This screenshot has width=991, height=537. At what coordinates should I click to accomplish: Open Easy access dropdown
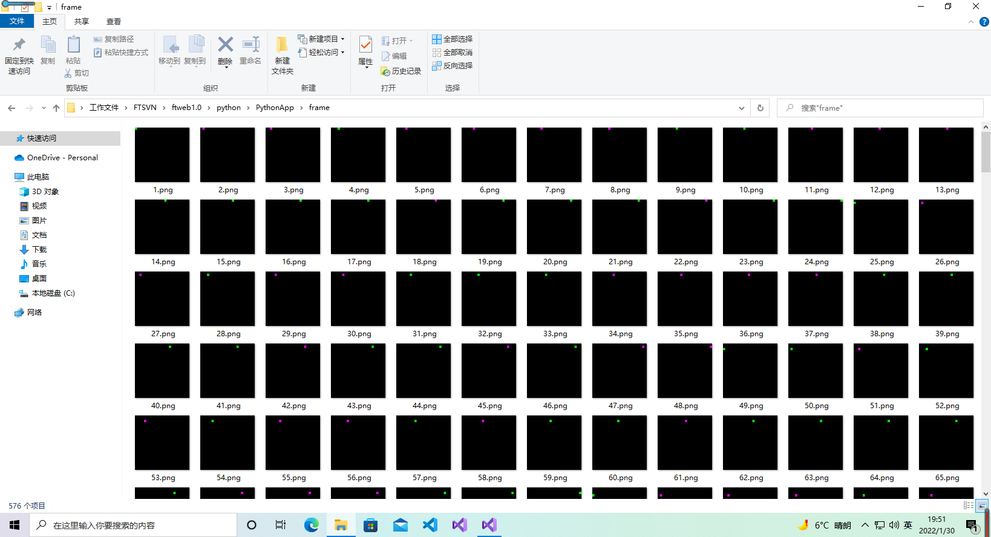(321, 53)
